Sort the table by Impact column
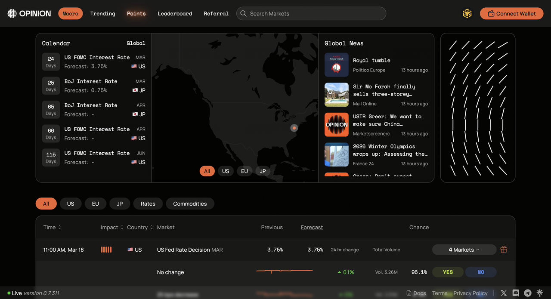 [x=112, y=227]
